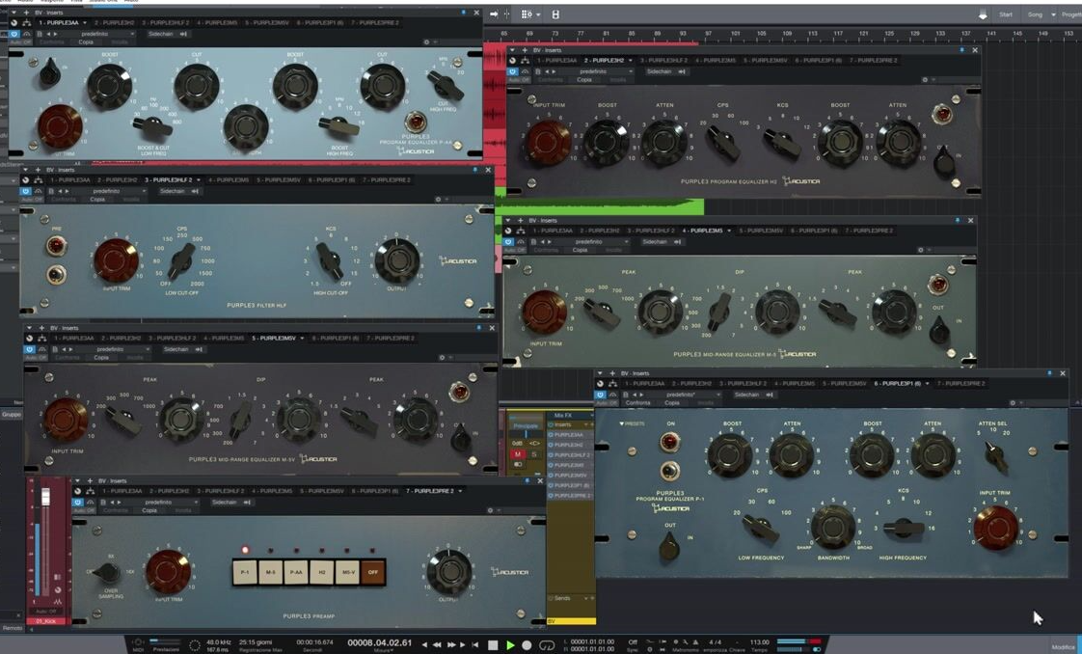Switch to 1 - PURPLE3AA tab in PURPLE3H2 window

coord(556,61)
